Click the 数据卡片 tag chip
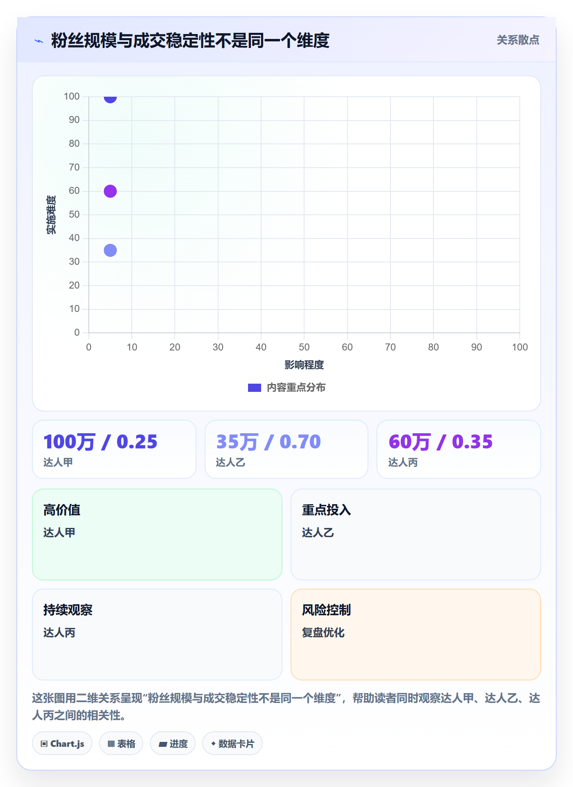The image size is (573, 787). (232, 744)
